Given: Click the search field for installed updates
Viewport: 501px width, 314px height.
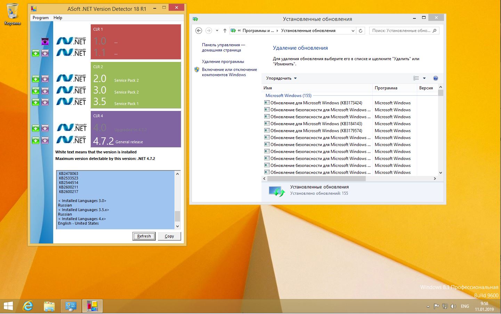Looking at the screenshot, I should [x=401, y=31].
